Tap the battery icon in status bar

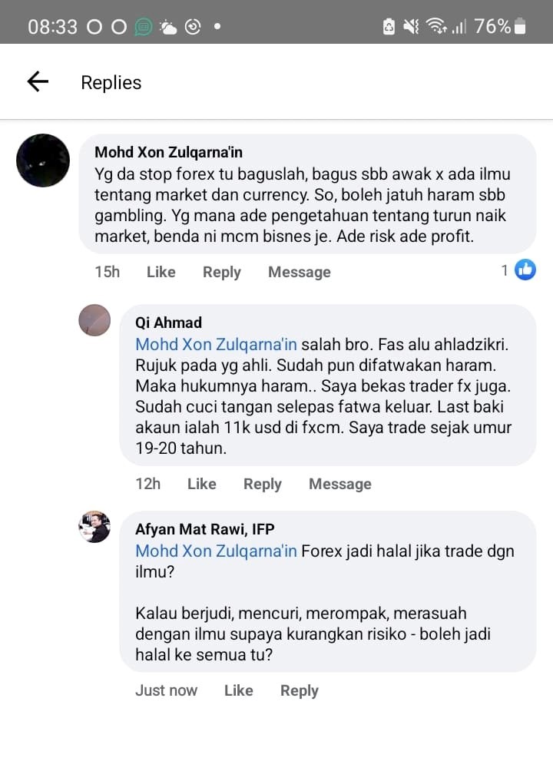520,26
